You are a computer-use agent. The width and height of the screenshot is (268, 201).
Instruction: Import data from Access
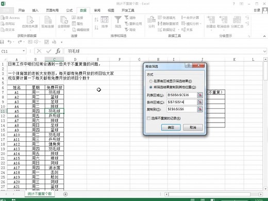click(x=10, y=18)
